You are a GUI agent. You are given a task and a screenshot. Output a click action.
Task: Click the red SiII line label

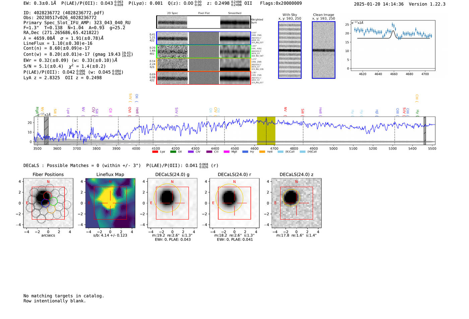(x=303, y=112)
